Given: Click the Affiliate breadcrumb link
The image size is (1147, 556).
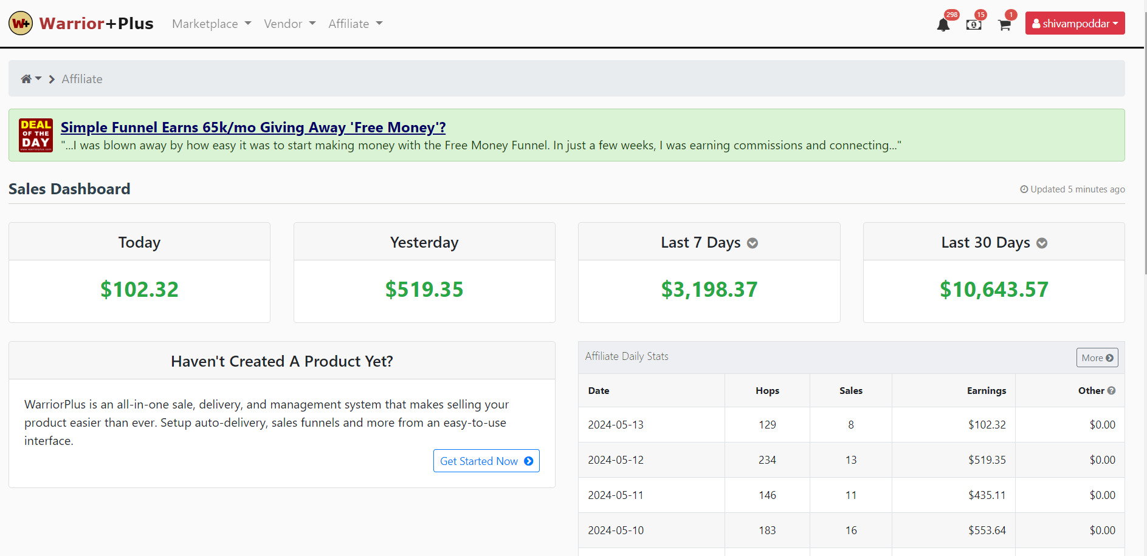Looking at the screenshot, I should coord(82,79).
